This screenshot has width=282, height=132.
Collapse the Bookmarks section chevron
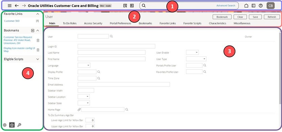[x=38, y=30]
